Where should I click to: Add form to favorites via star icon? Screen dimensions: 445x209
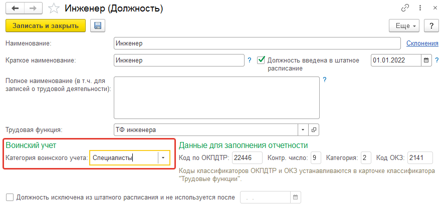click(x=53, y=8)
